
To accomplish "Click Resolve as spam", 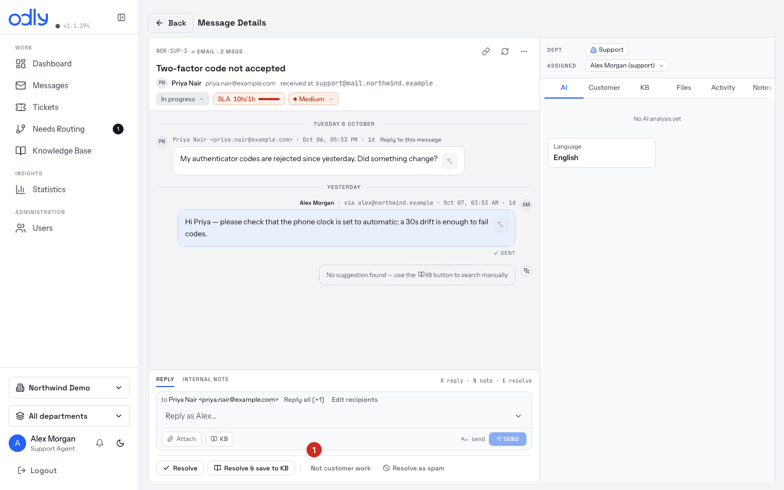I will 414,468.
